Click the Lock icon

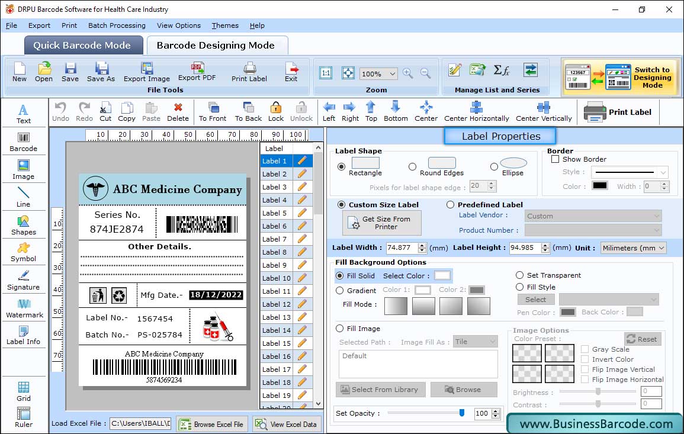pyautogui.click(x=276, y=112)
